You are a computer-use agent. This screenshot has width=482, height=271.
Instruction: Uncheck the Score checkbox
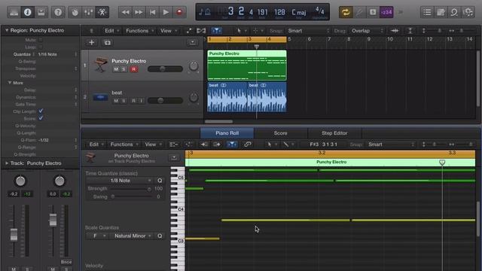pos(41,118)
